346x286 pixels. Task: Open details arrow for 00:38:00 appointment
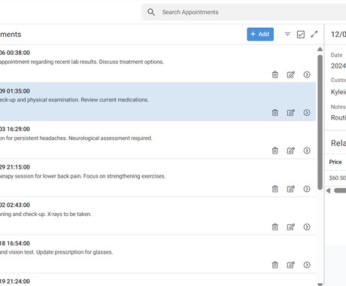tap(307, 75)
